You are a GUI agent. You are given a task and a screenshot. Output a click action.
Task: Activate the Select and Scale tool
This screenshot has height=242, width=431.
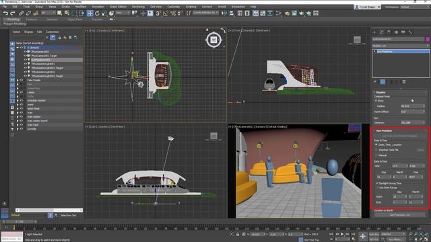[104, 13]
